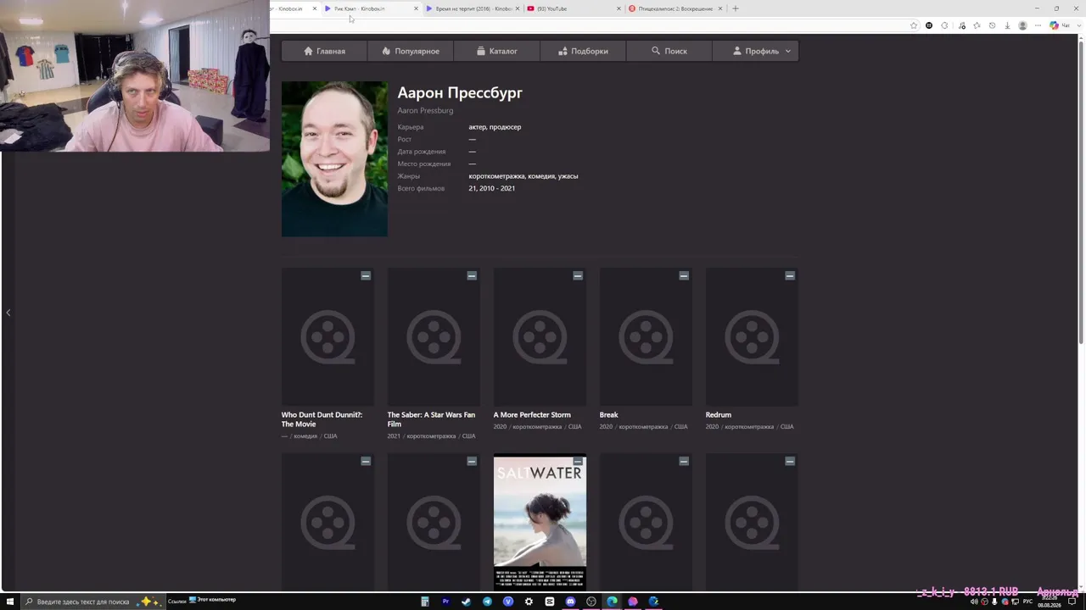
Task: Open OBS Studio from the taskbar
Action: coord(591,602)
